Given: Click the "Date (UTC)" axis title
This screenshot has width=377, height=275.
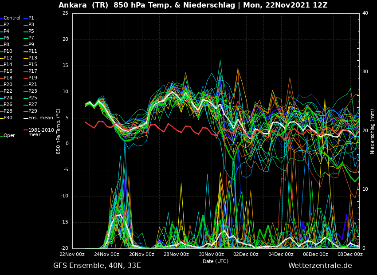Looking at the screenshot, I should (x=216, y=261).
